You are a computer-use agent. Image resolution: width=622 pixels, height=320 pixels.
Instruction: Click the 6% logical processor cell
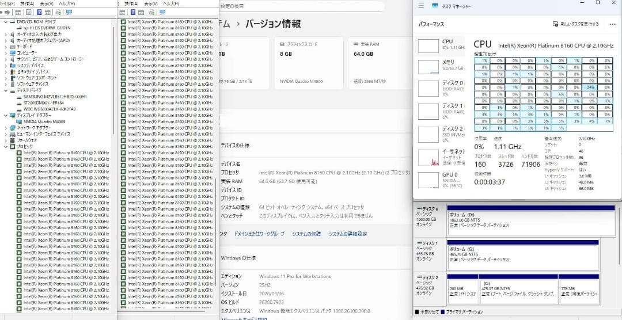coord(558,94)
